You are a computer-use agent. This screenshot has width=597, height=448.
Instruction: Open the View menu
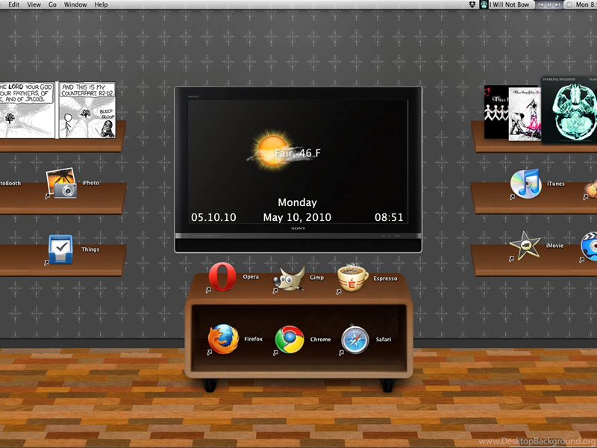pyautogui.click(x=34, y=4)
